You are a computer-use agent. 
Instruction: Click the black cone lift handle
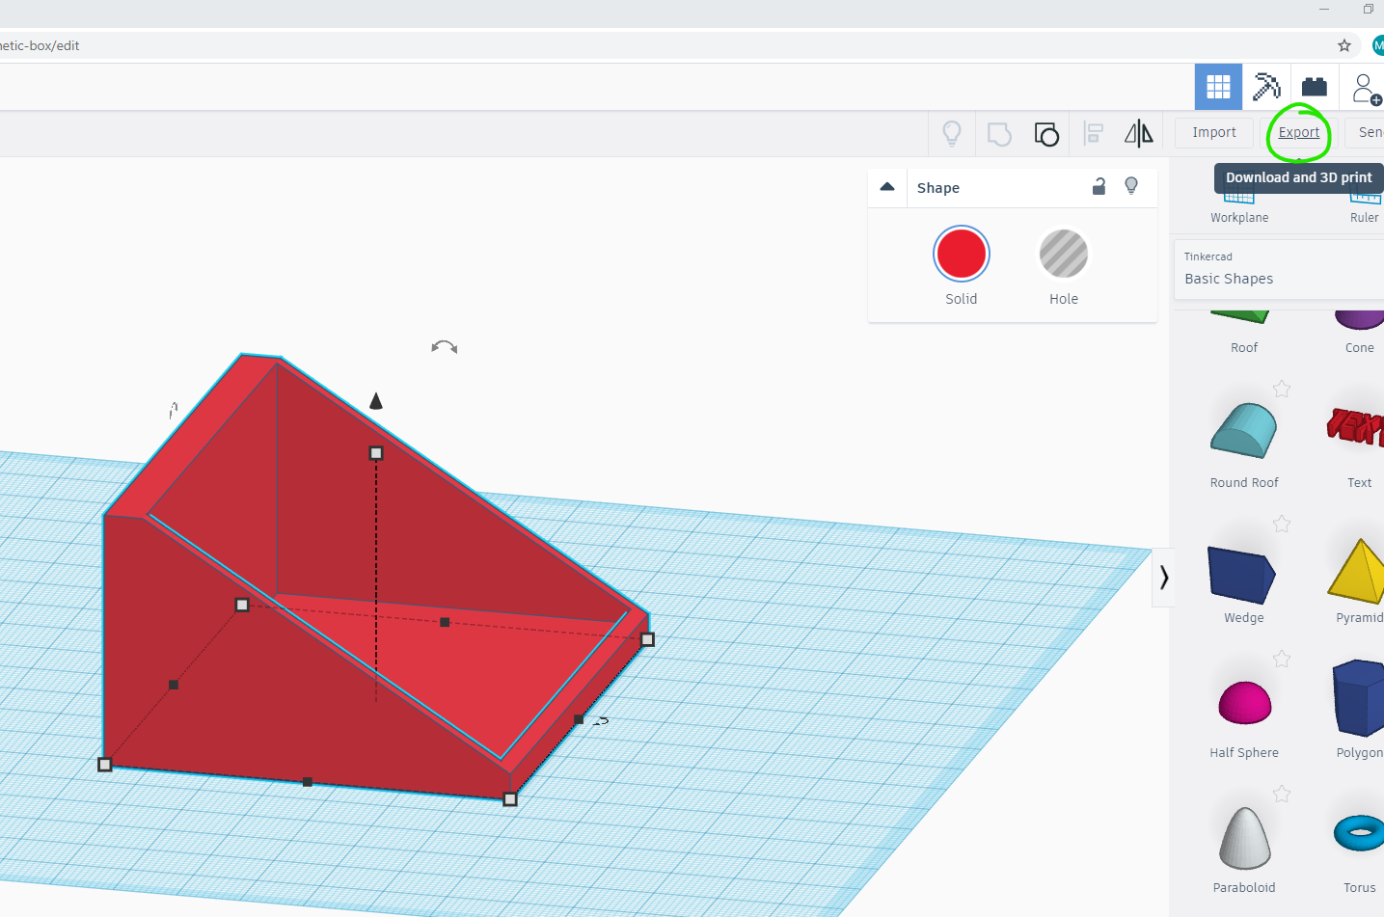(376, 400)
